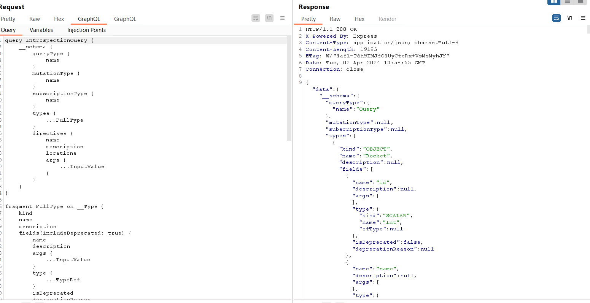Select the combined tabbed layout icon
The height and width of the screenshot is (303, 590).
pyautogui.click(x=580, y=2)
